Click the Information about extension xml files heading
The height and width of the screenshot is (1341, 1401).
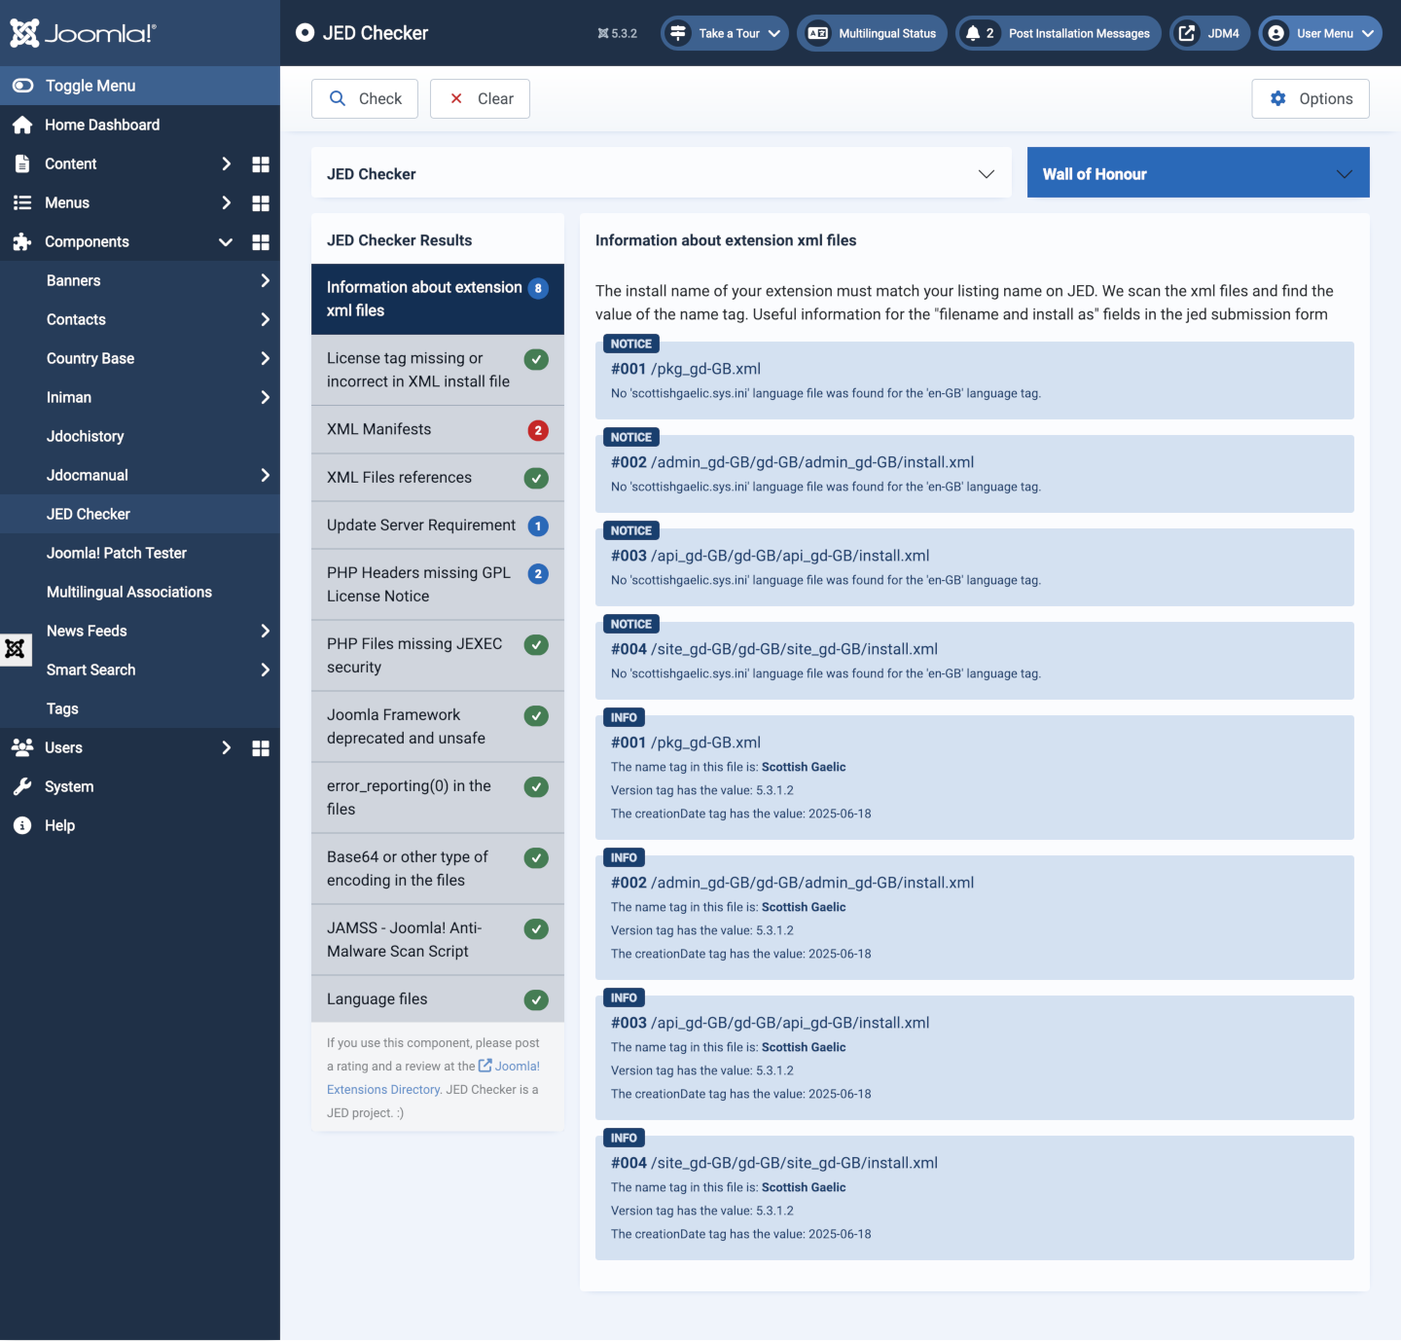pos(726,240)
